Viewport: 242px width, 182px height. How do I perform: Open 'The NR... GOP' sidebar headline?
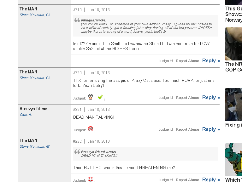[233, 67]
